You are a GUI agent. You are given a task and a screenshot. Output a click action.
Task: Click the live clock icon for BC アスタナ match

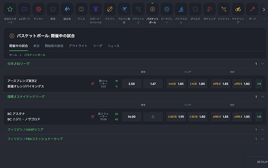tap(93, 116)
